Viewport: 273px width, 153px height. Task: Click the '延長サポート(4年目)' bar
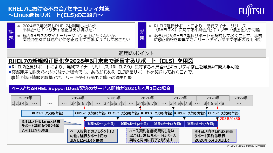coord(201,124)
